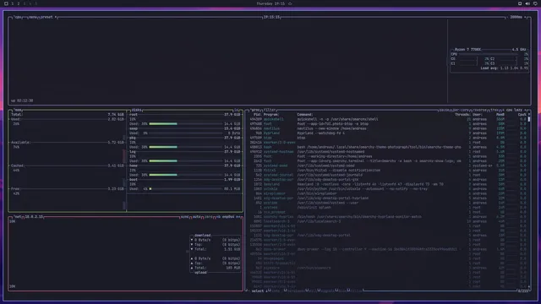
Task: Select the Xwayland process row
Action: pyautogui.click(x=388, y=184)
